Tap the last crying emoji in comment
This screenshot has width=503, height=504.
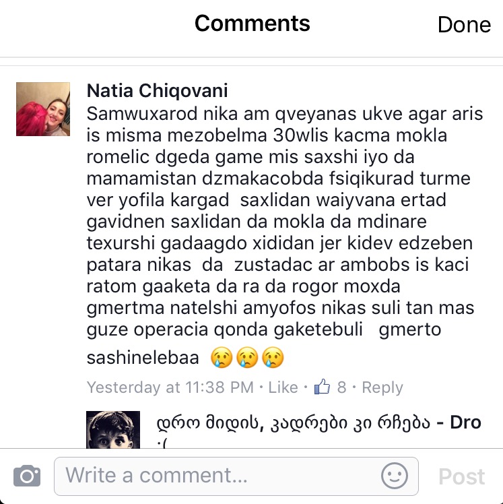pos(273,357)
